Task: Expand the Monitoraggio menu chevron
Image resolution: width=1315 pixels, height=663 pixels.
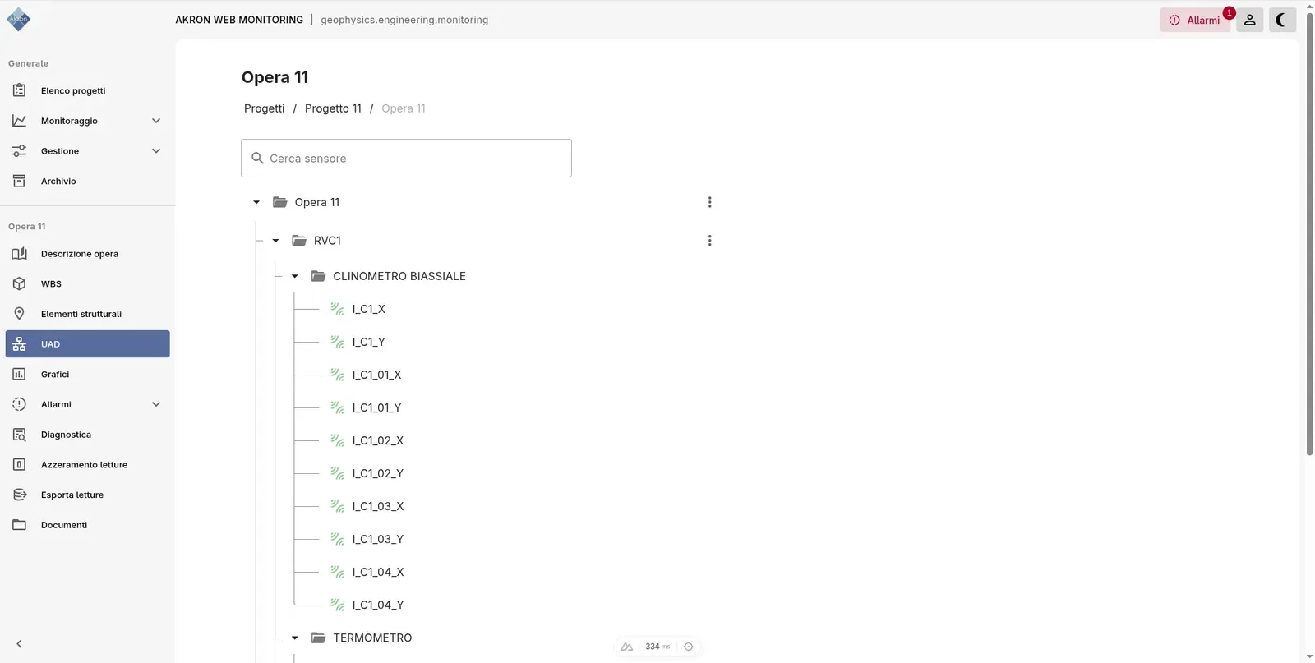Action: click(156, 121)
